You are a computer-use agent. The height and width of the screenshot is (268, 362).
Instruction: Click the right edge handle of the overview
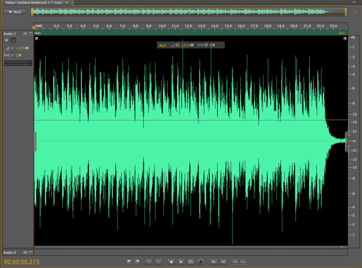tap(346, 12)
